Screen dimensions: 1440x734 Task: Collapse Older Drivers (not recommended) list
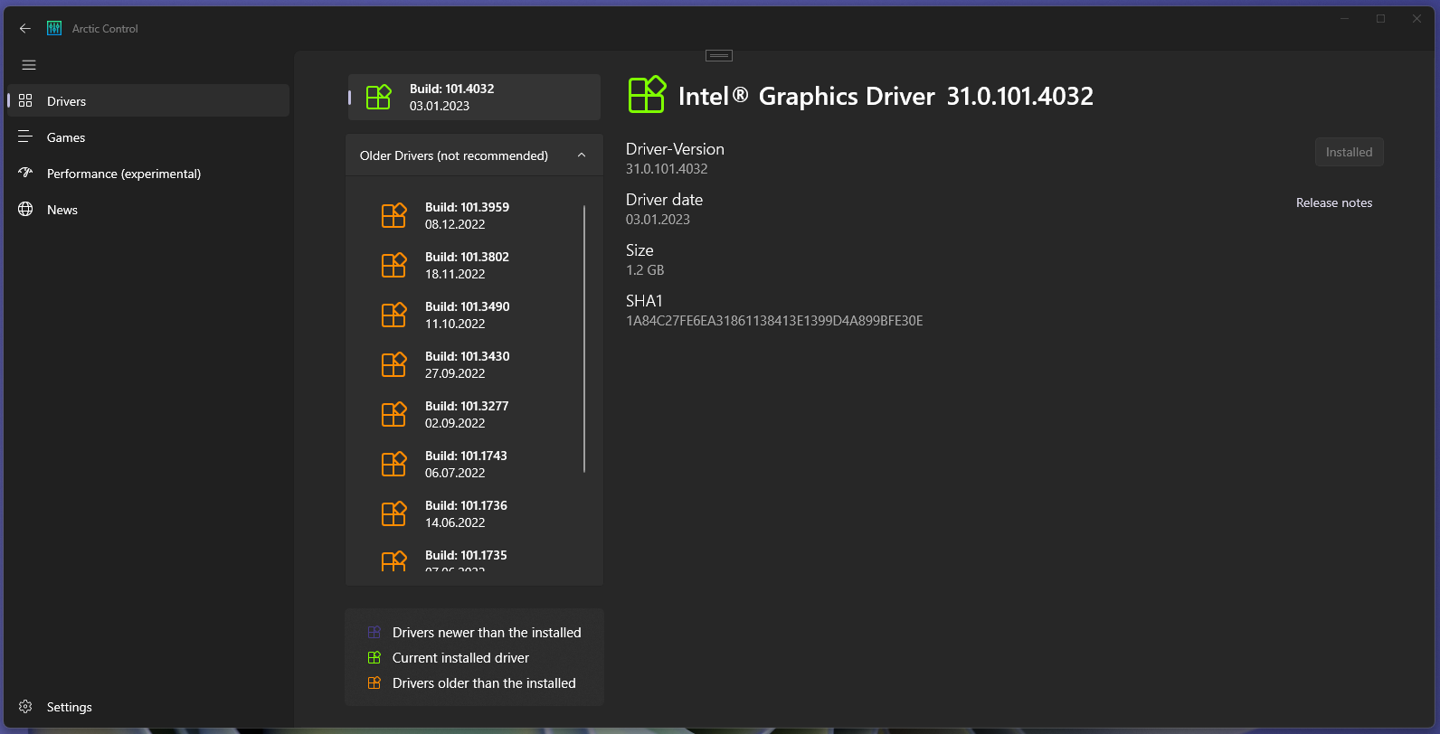[474, 155]
